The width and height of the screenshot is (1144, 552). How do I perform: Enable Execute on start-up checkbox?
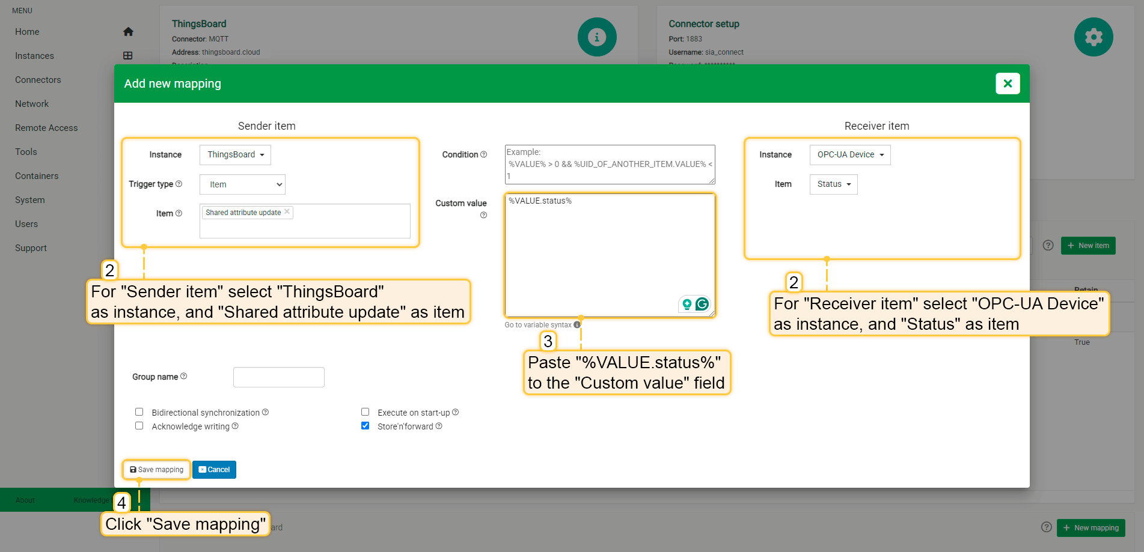pyautogui.click(x=365, y=412)
